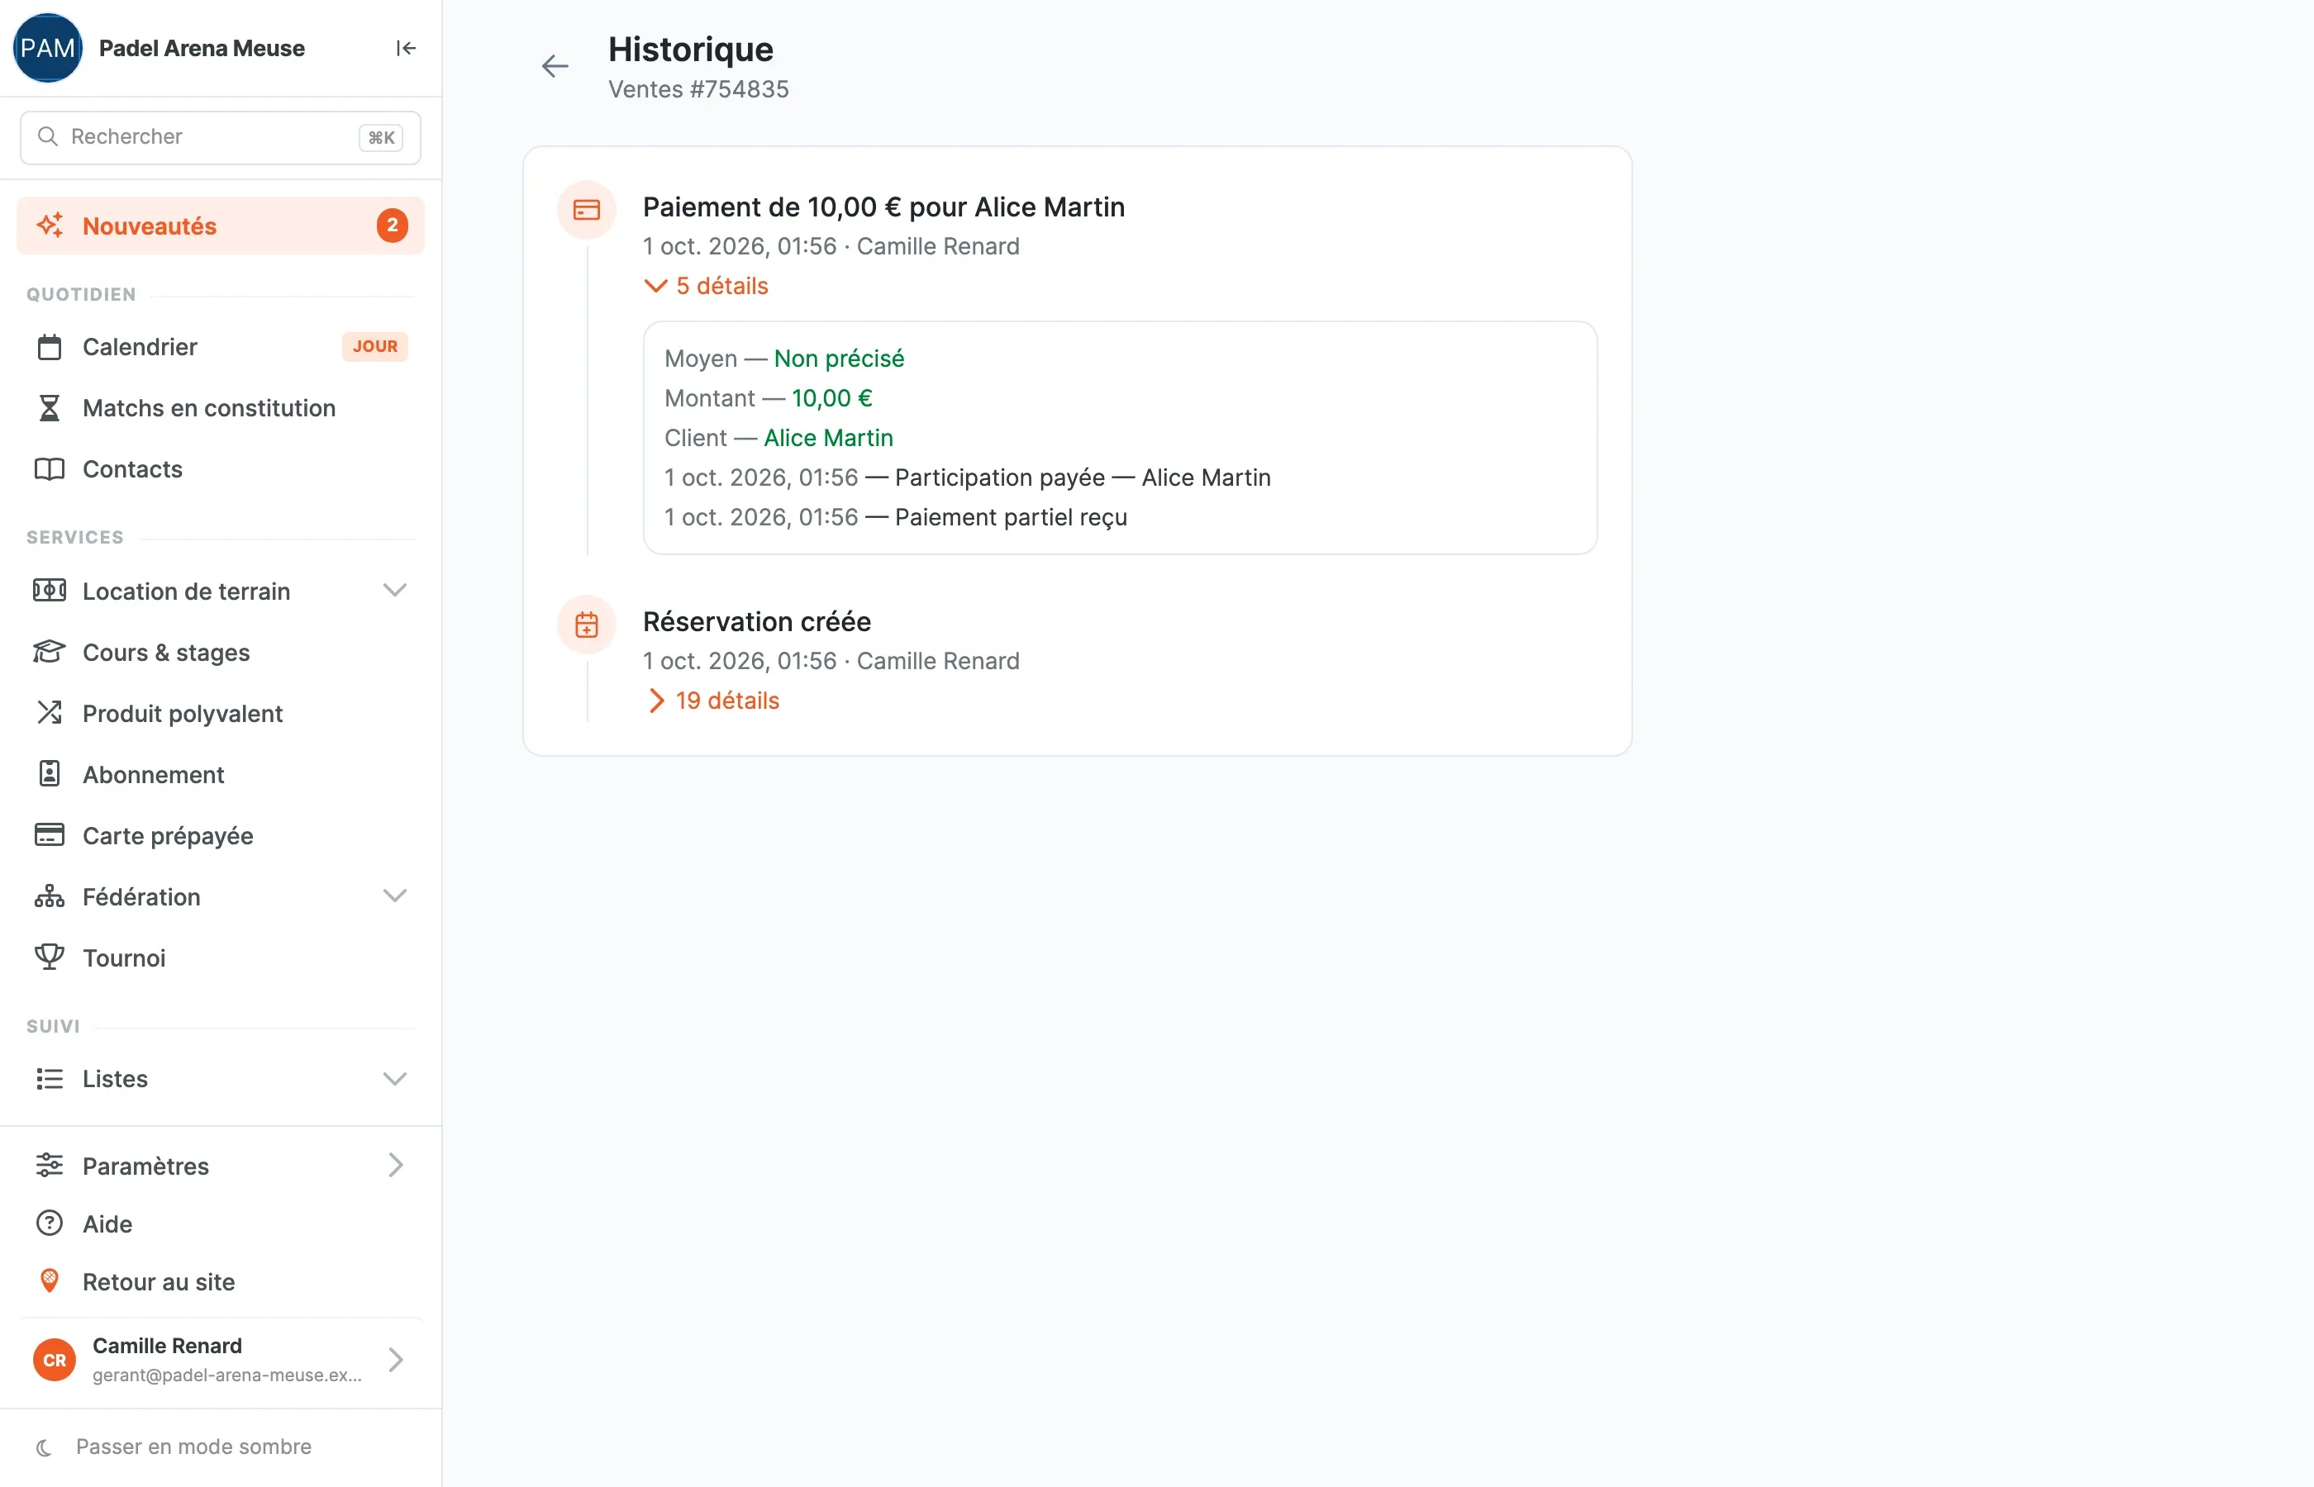This screenshot has width=2314, height=1487.
Task: Click the 'Paiement partiel reçu' entry
Action: point(1012,517)
